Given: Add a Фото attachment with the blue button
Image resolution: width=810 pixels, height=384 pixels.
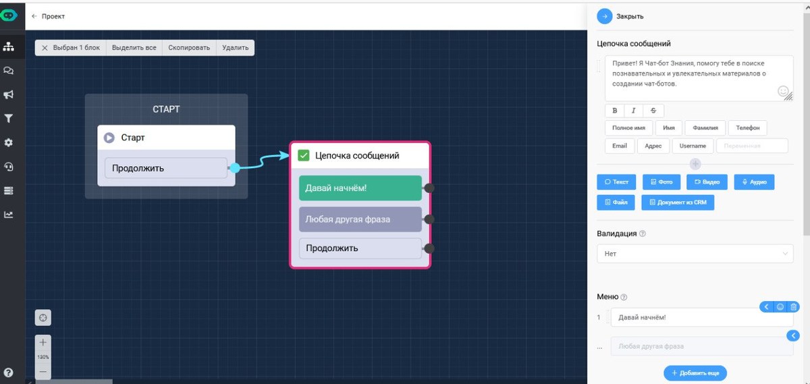Looking at the screenshot, I should 661,182.
